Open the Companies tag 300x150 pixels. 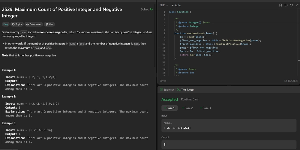pos(34,24)
